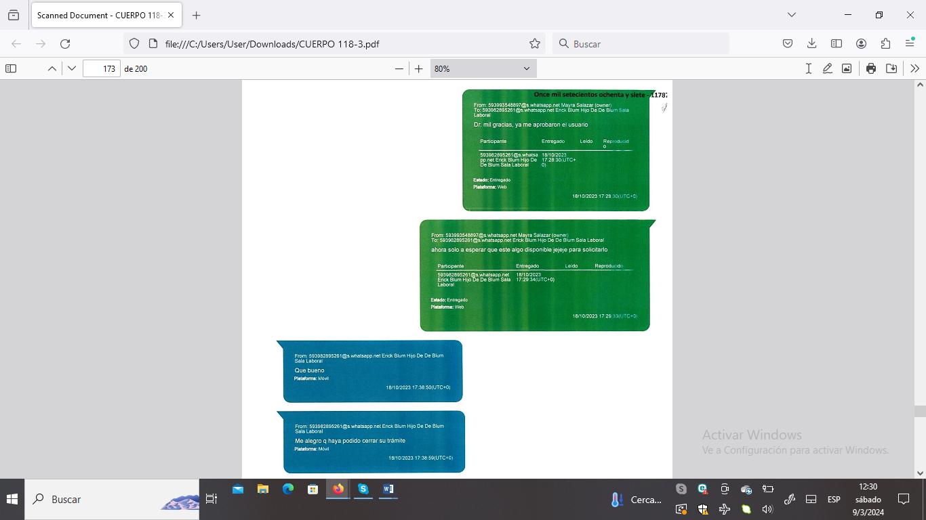926x520 pixels.
Task: List all open tabs
Action: point(791,15)
